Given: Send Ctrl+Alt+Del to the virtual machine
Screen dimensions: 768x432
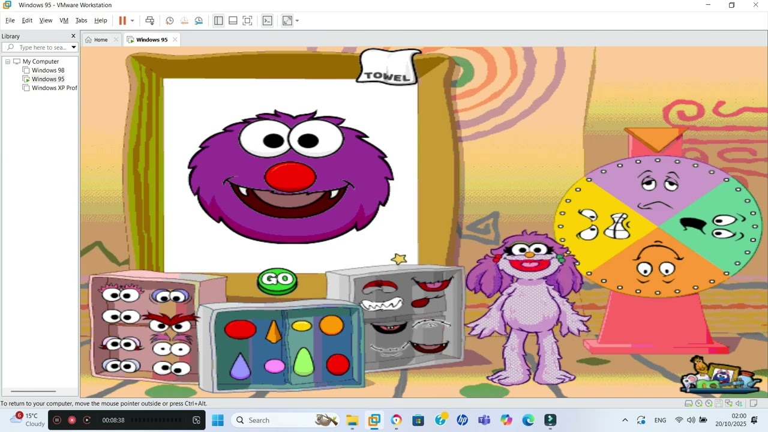Looking at the screenshot, I should pos(150,20).
